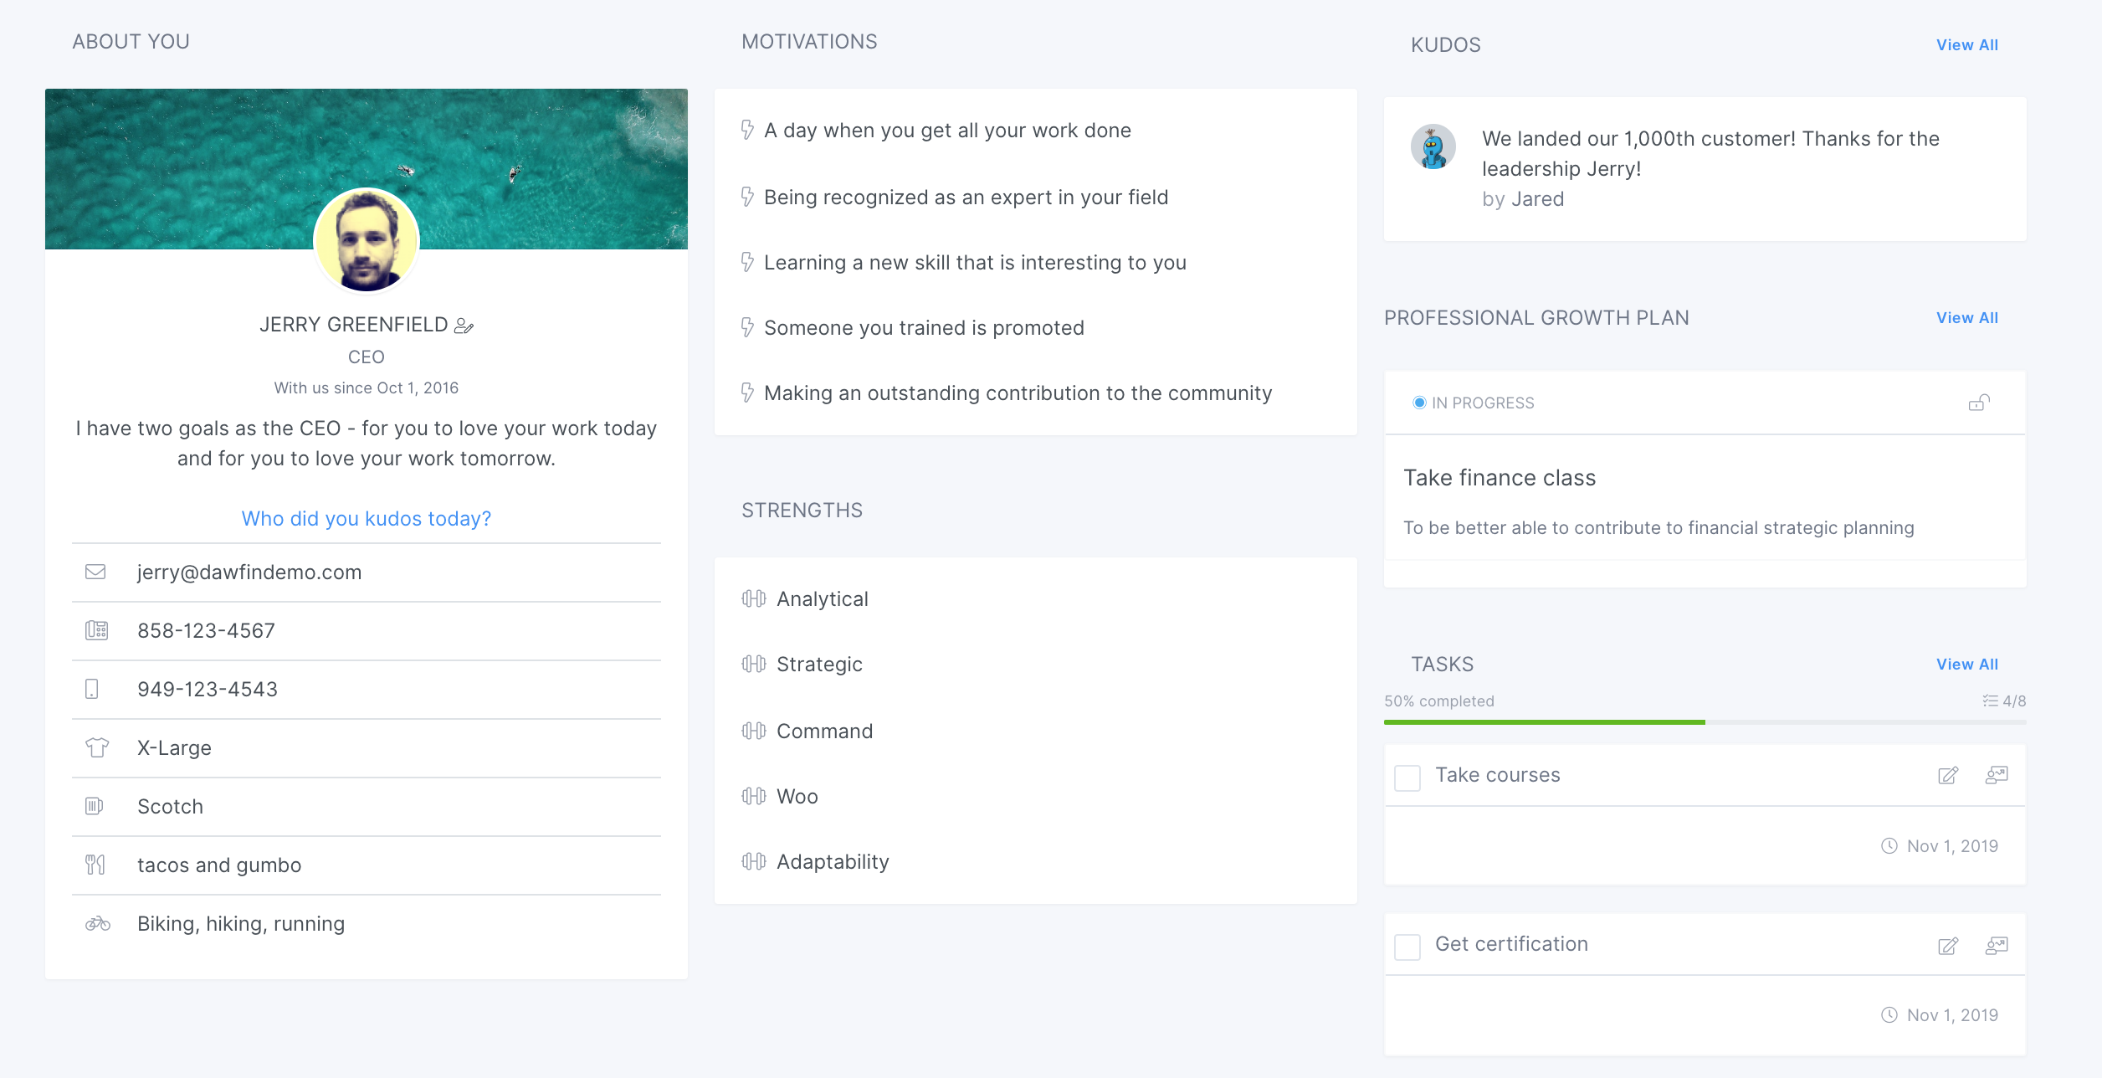This screenshot has width=2102, height=1078.
Task: Click Jerry's profile photo
Action: coord(367,241)
